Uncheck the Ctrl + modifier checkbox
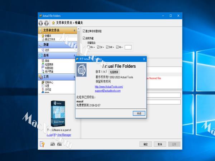Viewport: 215px width, 161px height. coord(98,47)
